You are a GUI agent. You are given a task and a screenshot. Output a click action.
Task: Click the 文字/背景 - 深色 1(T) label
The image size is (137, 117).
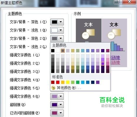pyautogui.click(x=28, y=22)
